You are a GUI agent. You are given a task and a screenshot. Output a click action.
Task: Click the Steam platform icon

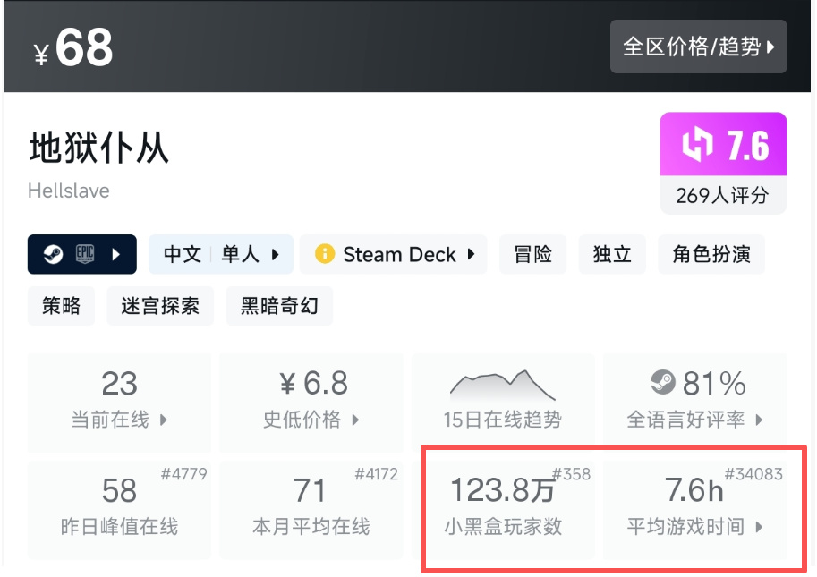pyautogui.click(x=53, y=254)
